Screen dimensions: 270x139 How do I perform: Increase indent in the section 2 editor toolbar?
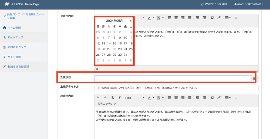(x=204, y=98)
